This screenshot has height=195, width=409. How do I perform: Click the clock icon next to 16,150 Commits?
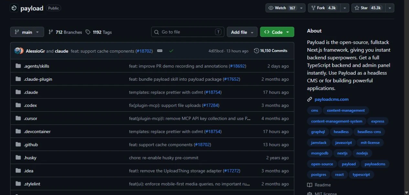[256, 51]
